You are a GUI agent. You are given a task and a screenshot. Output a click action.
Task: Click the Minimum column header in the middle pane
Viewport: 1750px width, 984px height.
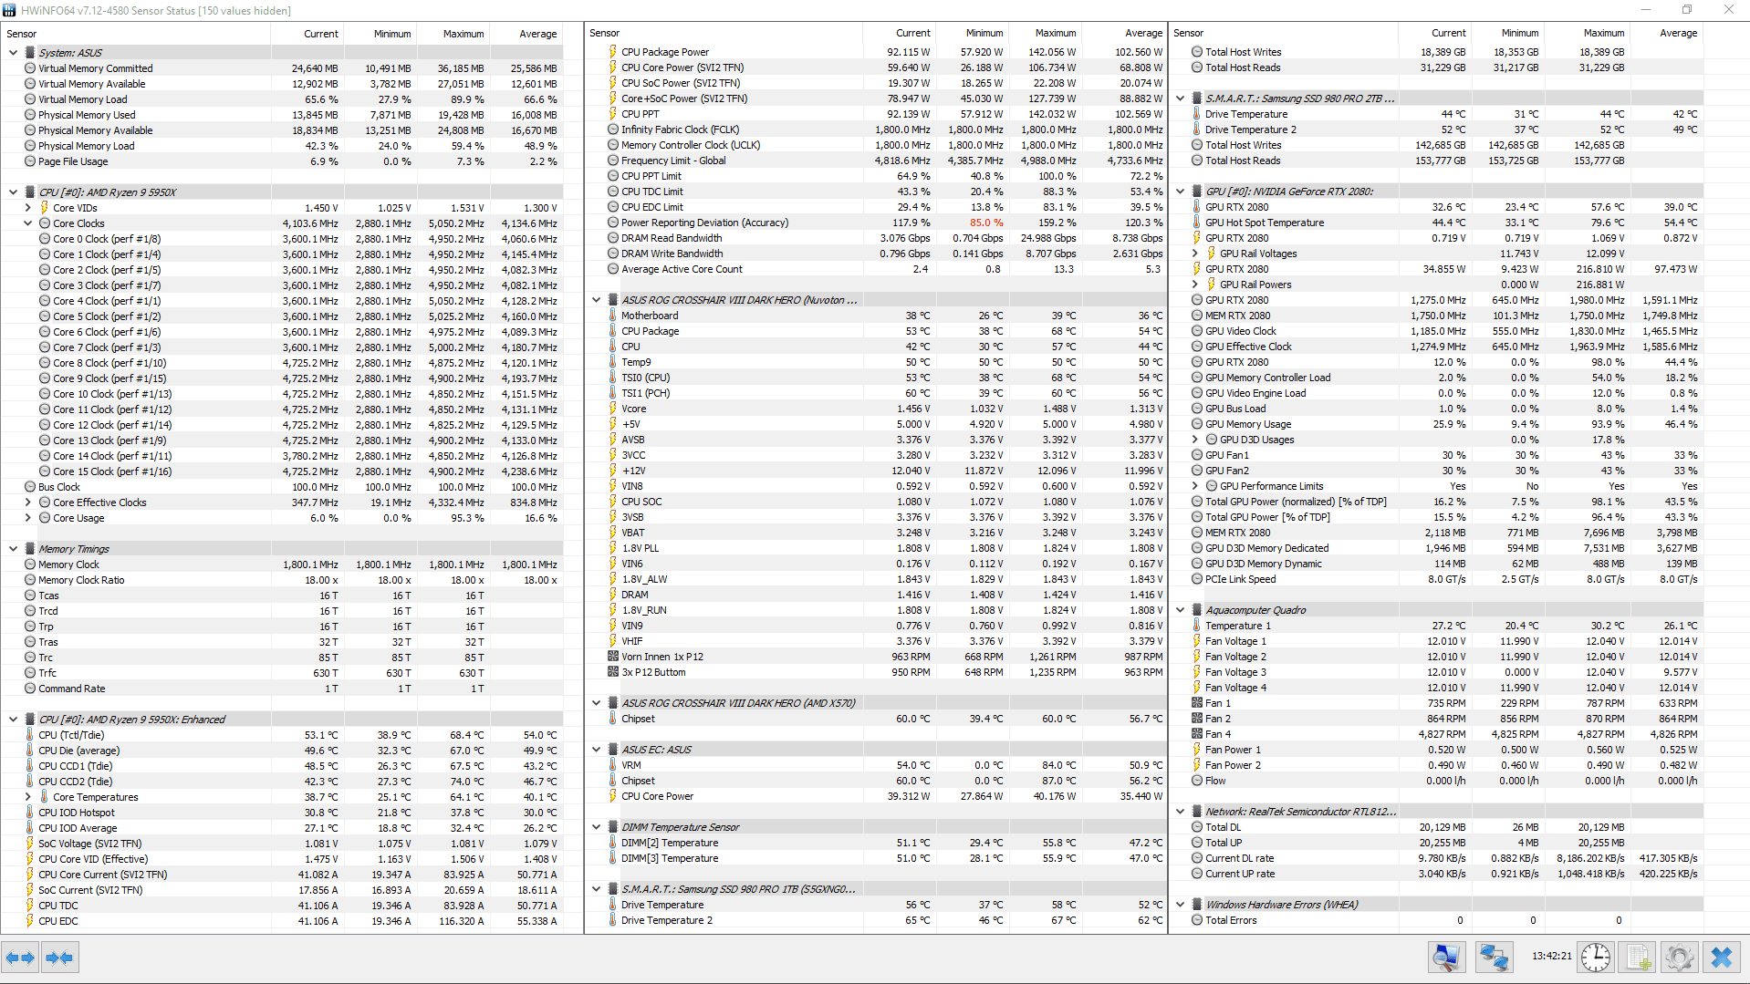click(x=972, y=33)
